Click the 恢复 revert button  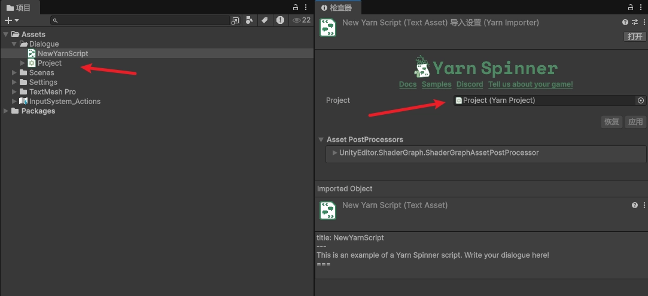(x=612, y=122)
